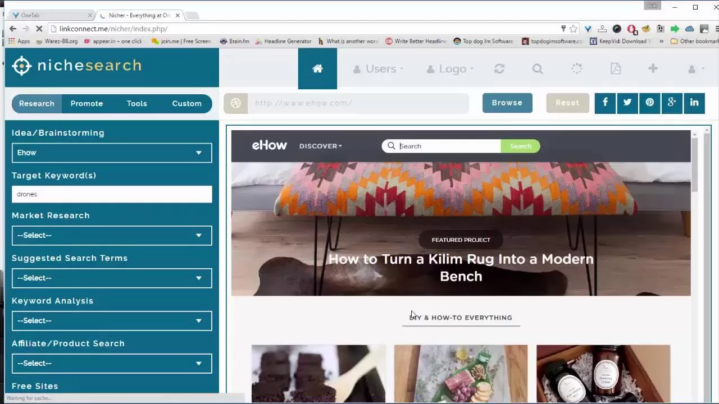Viewport: 719px width, 404px height.
Task: Click the FEATURED PROJECT label
Action: coord(461,240)
